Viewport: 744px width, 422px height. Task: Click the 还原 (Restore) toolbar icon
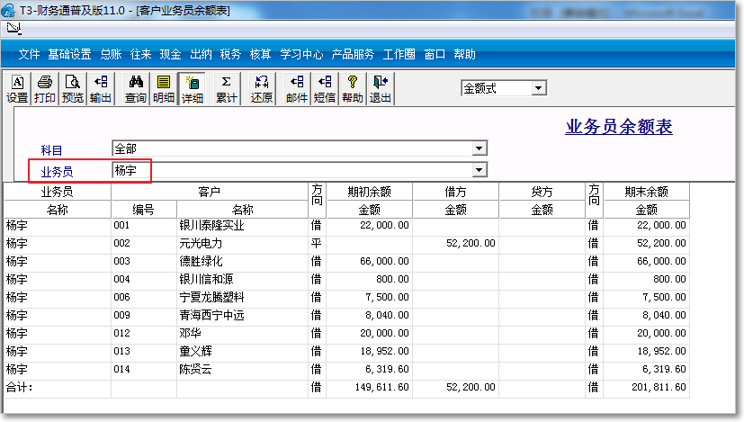262,88
